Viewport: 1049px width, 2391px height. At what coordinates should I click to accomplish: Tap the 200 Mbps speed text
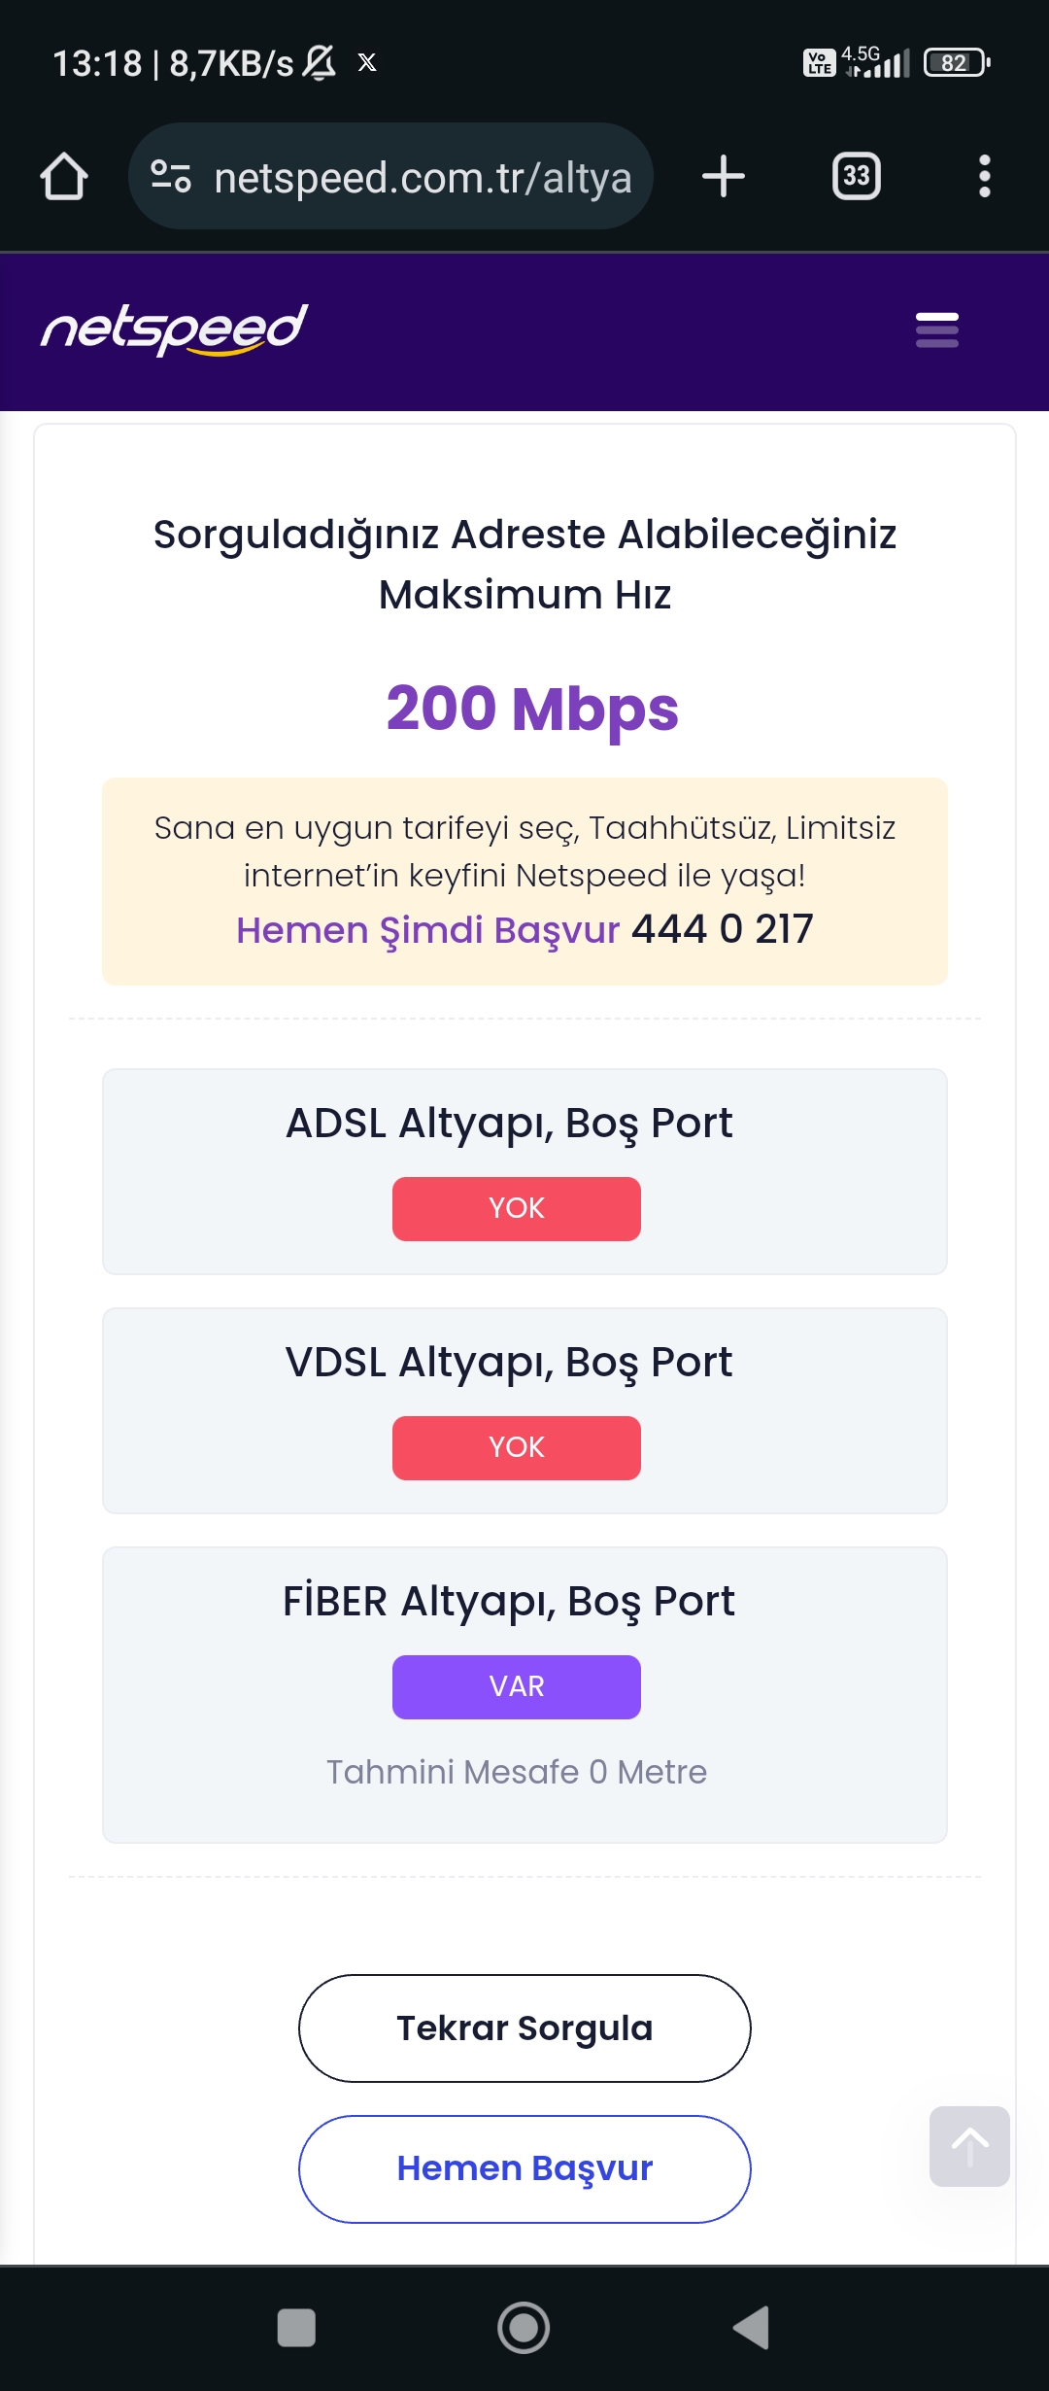[531, 709]
